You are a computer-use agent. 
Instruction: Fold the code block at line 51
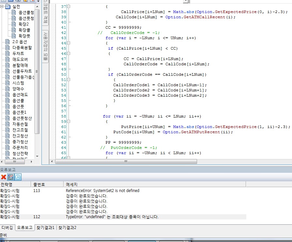pyautogui.click(x=68, y=80)
